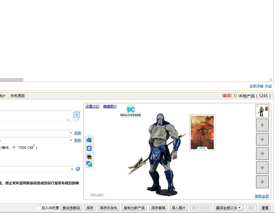Click the 保存草稿 button
275x213 pixels.
coord(158,208)
